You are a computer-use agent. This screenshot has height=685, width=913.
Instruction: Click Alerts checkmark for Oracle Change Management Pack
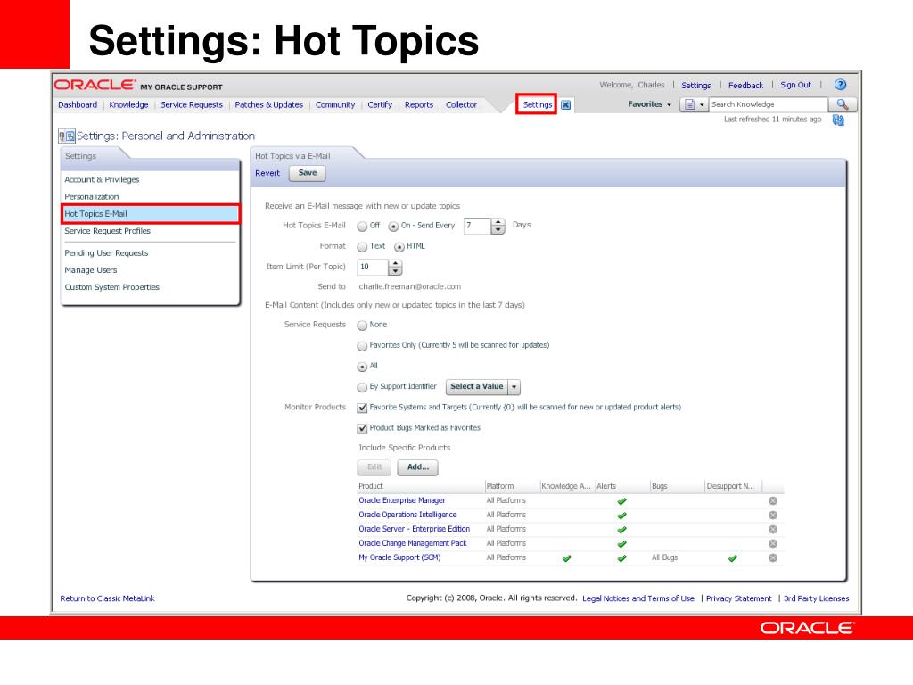point(621,544)
